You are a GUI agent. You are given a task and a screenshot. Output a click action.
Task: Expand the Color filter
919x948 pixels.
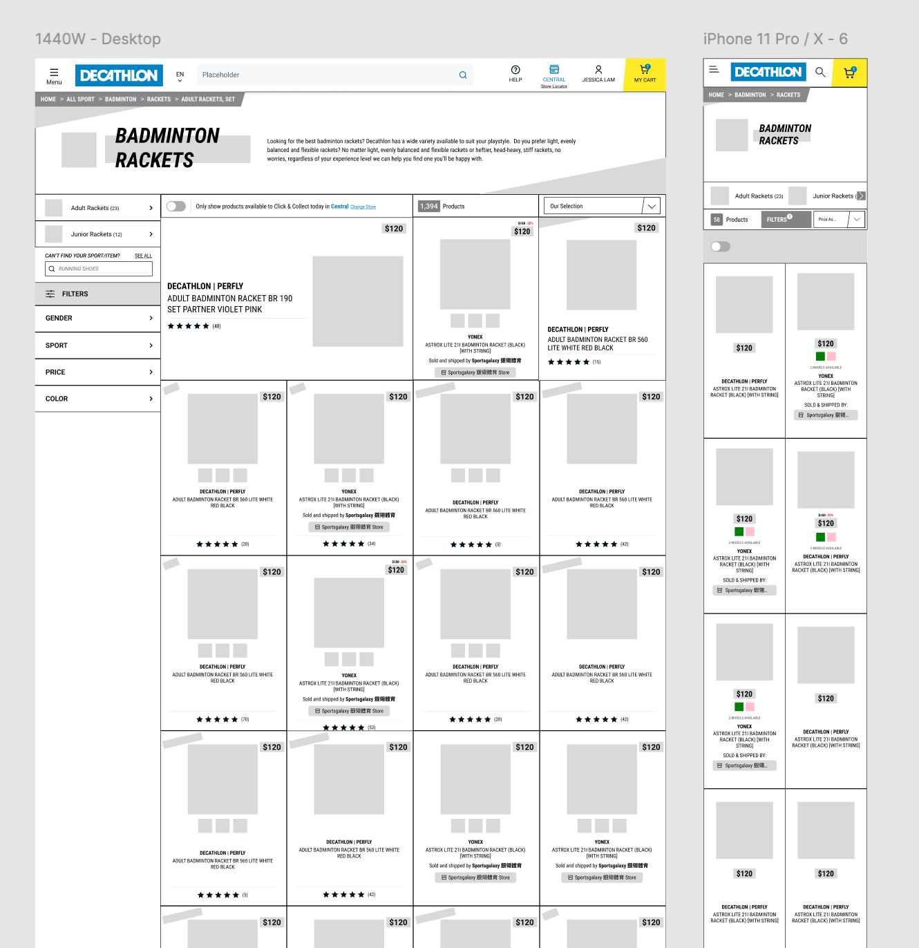pos(97,399)
